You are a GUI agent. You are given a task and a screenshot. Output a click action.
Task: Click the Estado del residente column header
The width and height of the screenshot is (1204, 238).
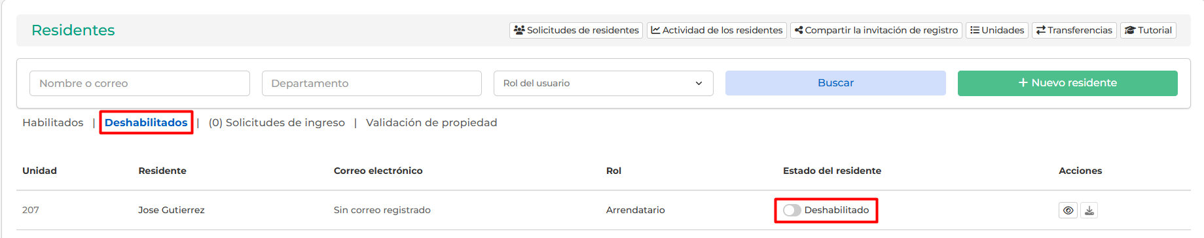pyautogui.click(x=832, y=171)
